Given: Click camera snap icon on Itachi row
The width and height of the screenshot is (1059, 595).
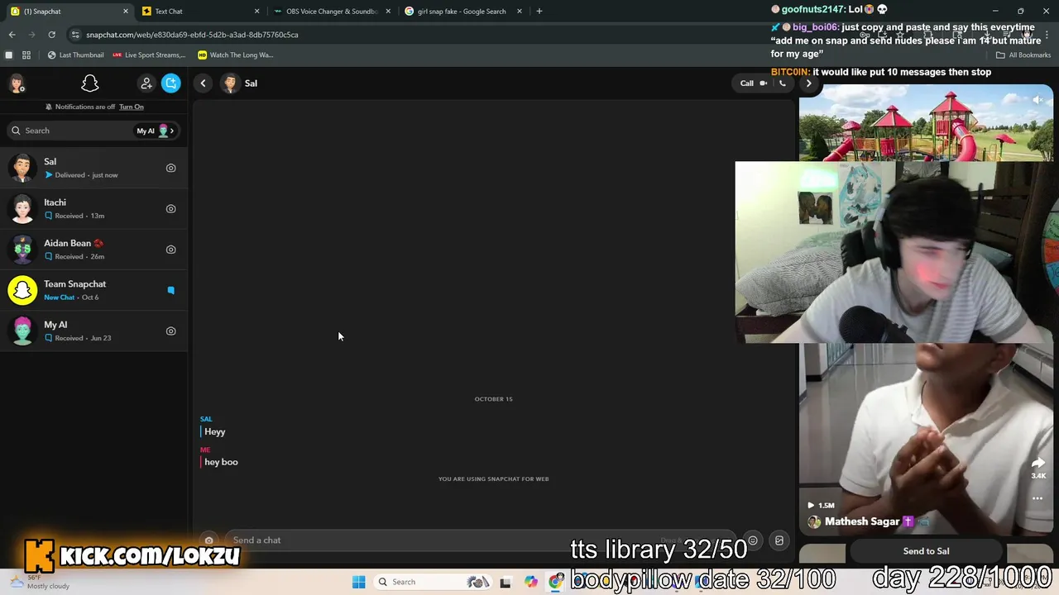Looking at the screenshot, I should (171, 208).
